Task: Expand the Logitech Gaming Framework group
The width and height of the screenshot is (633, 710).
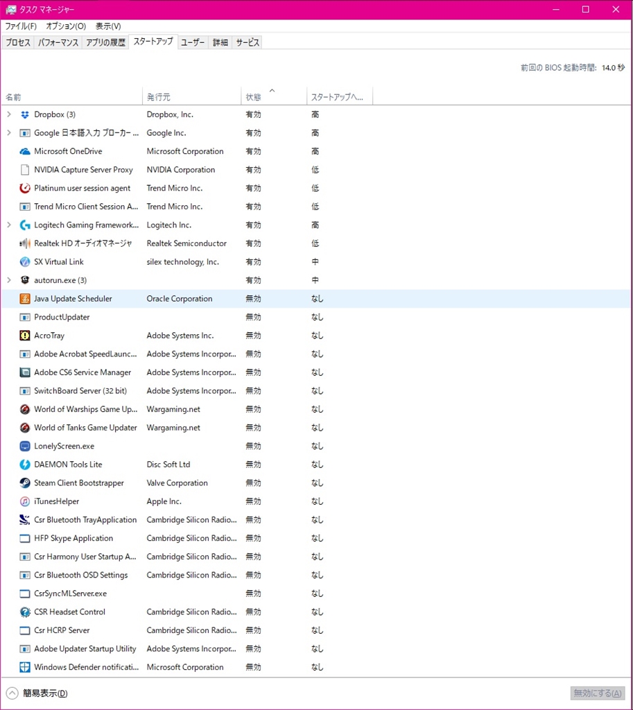Action: [9, 225]
